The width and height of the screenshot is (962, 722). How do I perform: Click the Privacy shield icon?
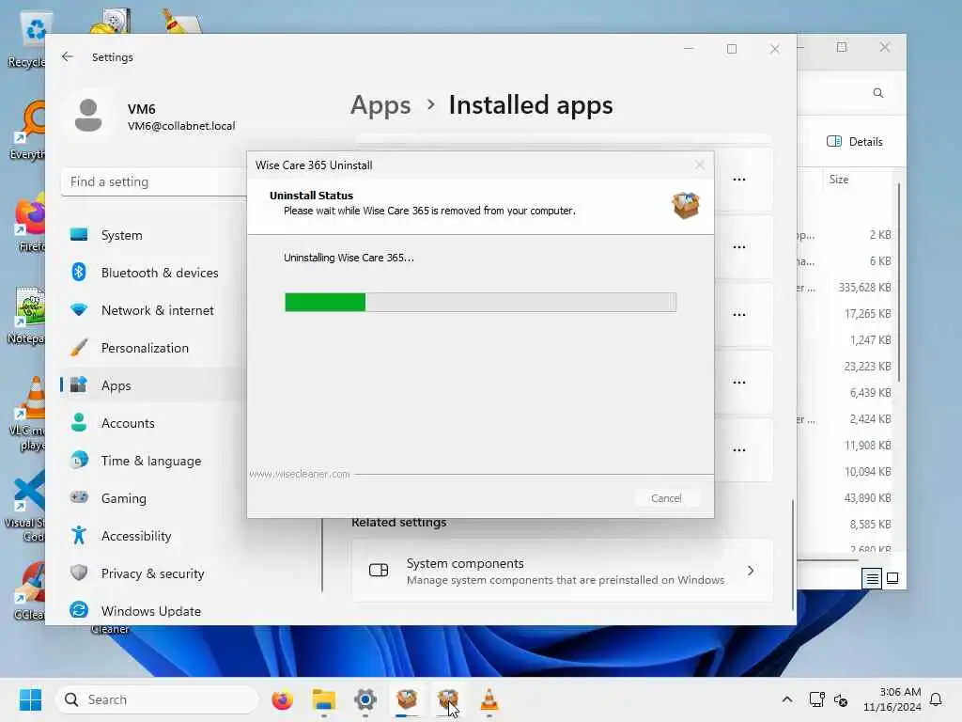click(x=79, y=573)
